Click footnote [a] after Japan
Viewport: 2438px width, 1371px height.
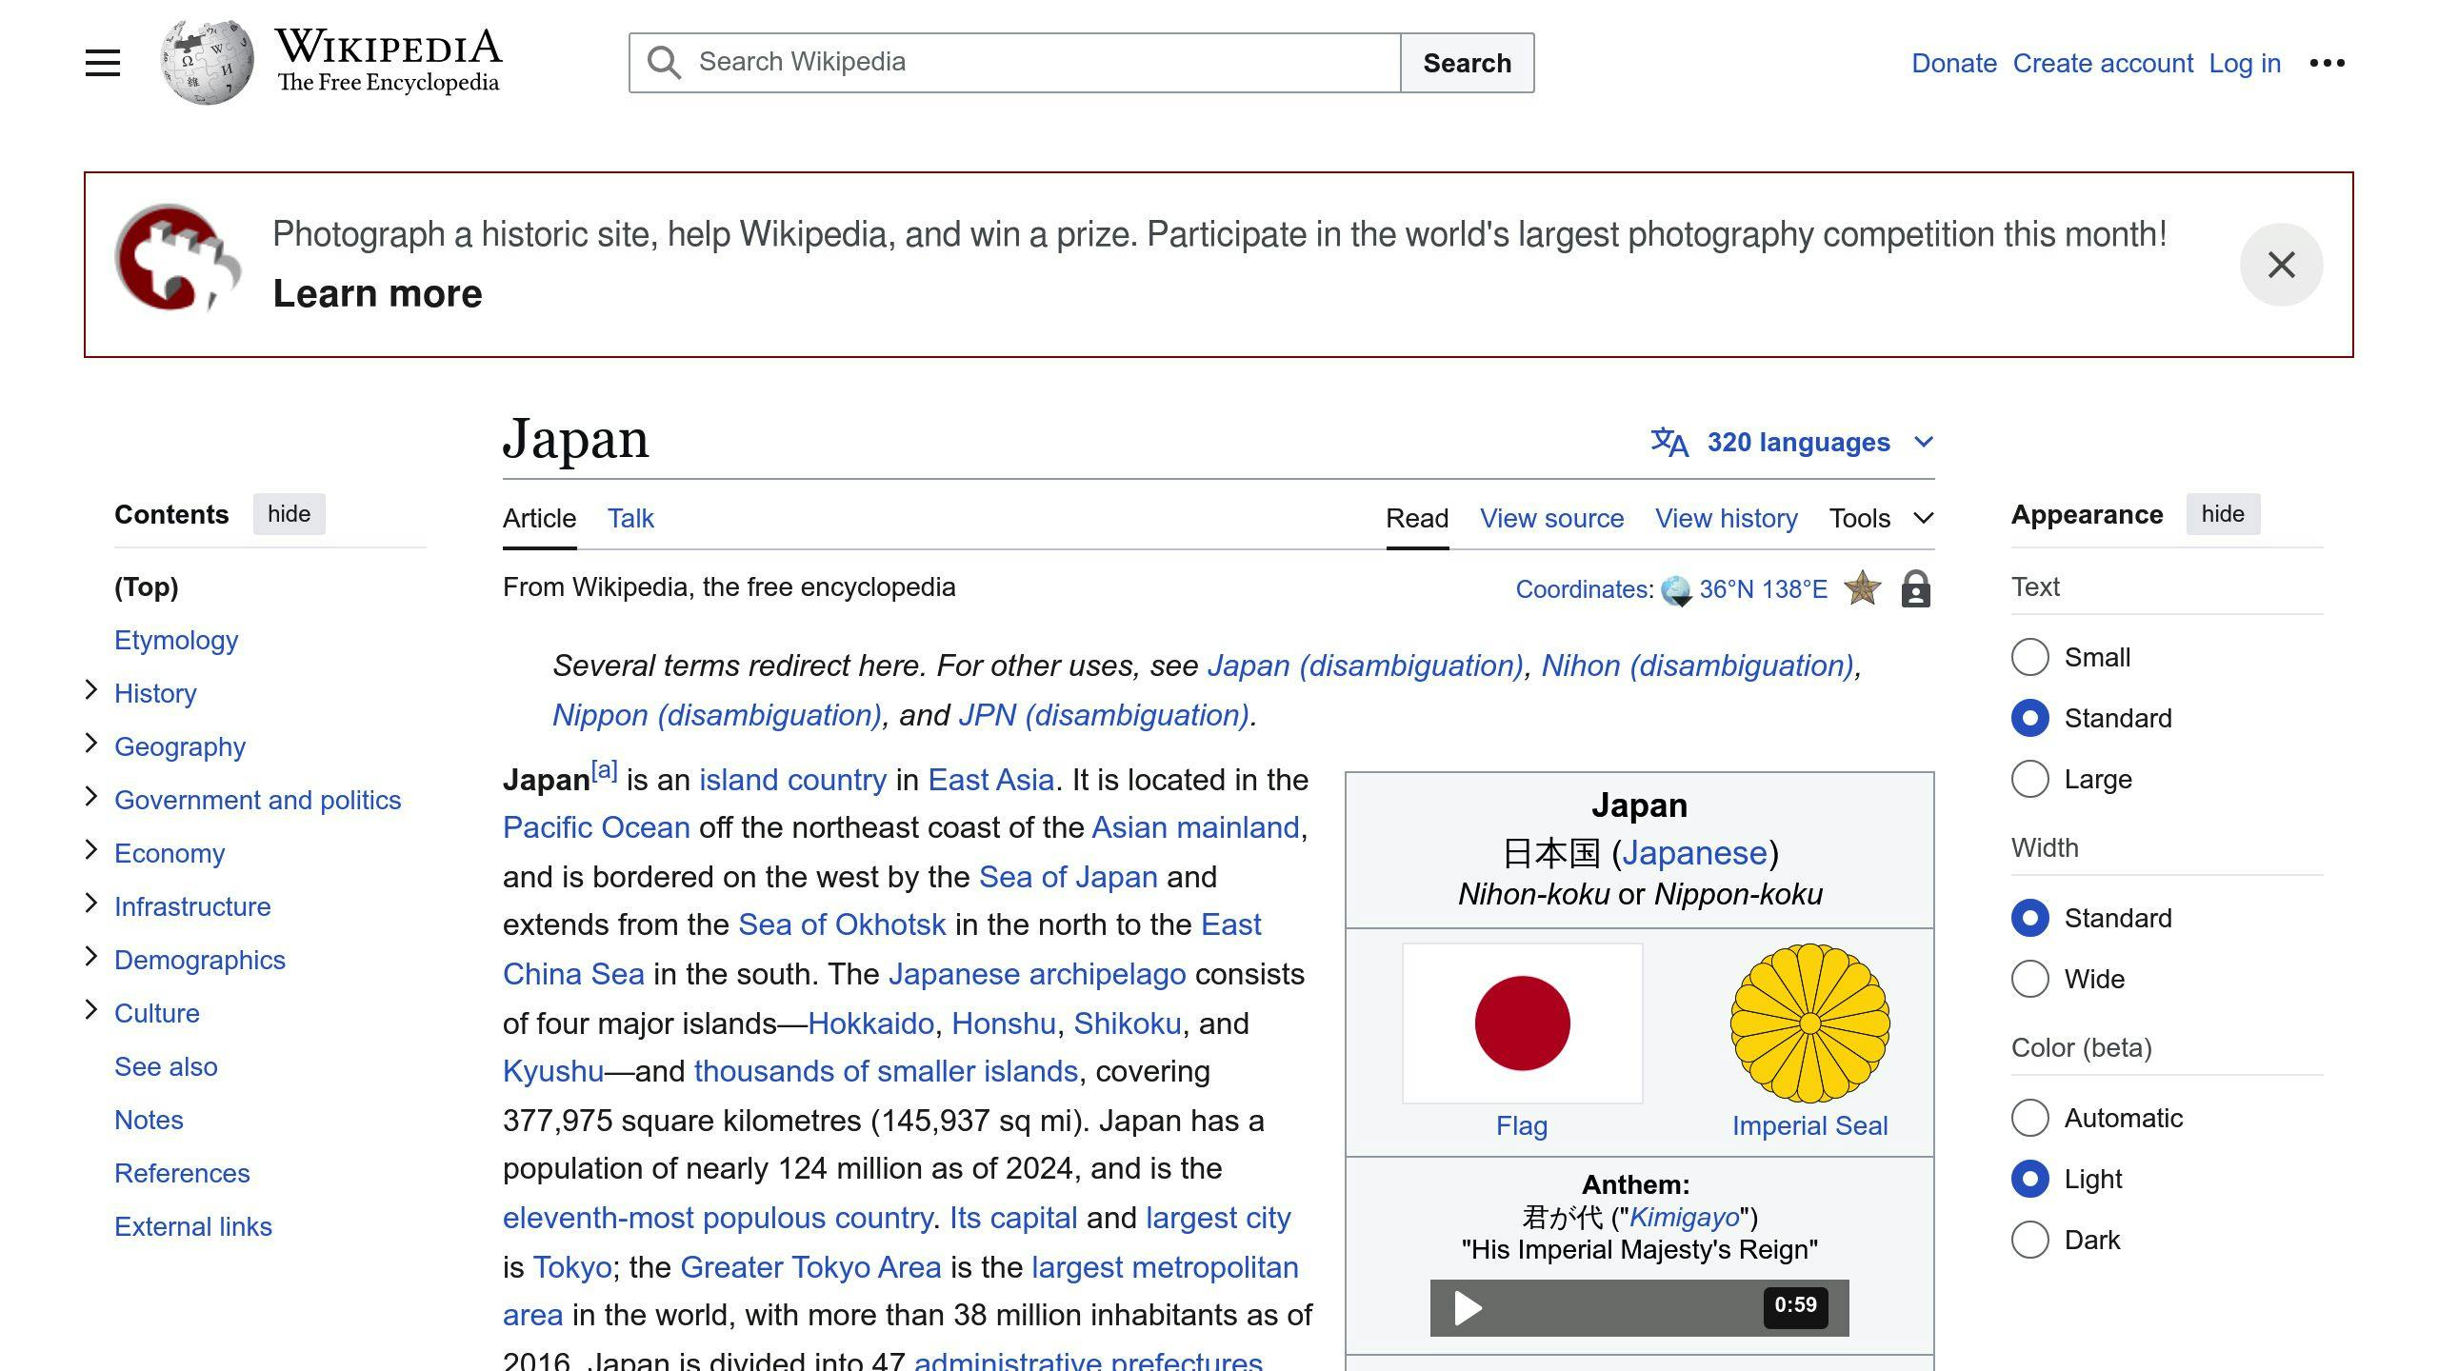[604, 770]
